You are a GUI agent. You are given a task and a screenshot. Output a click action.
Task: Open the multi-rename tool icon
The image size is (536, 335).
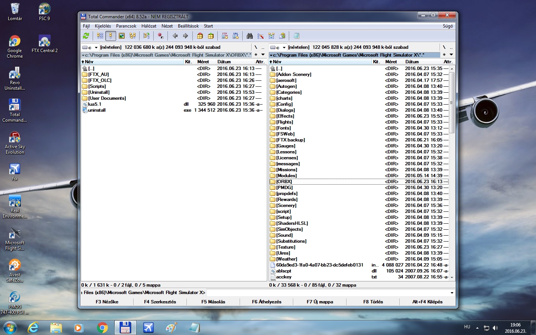[x=261, y=36]
